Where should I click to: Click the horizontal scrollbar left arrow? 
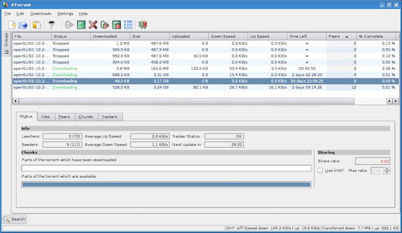(x=15, y=101)
